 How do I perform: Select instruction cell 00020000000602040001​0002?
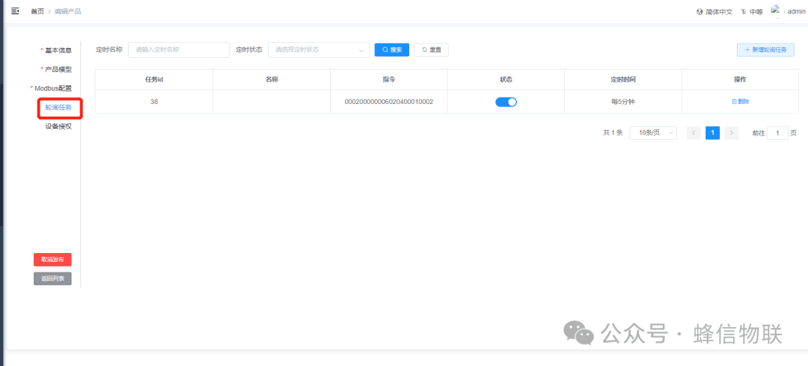pos(388,102)
